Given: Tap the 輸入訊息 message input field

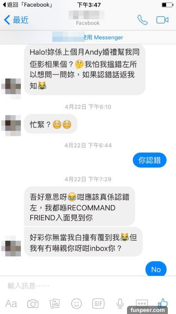Looking at the screenshot, I should click(x=88, y=285).
